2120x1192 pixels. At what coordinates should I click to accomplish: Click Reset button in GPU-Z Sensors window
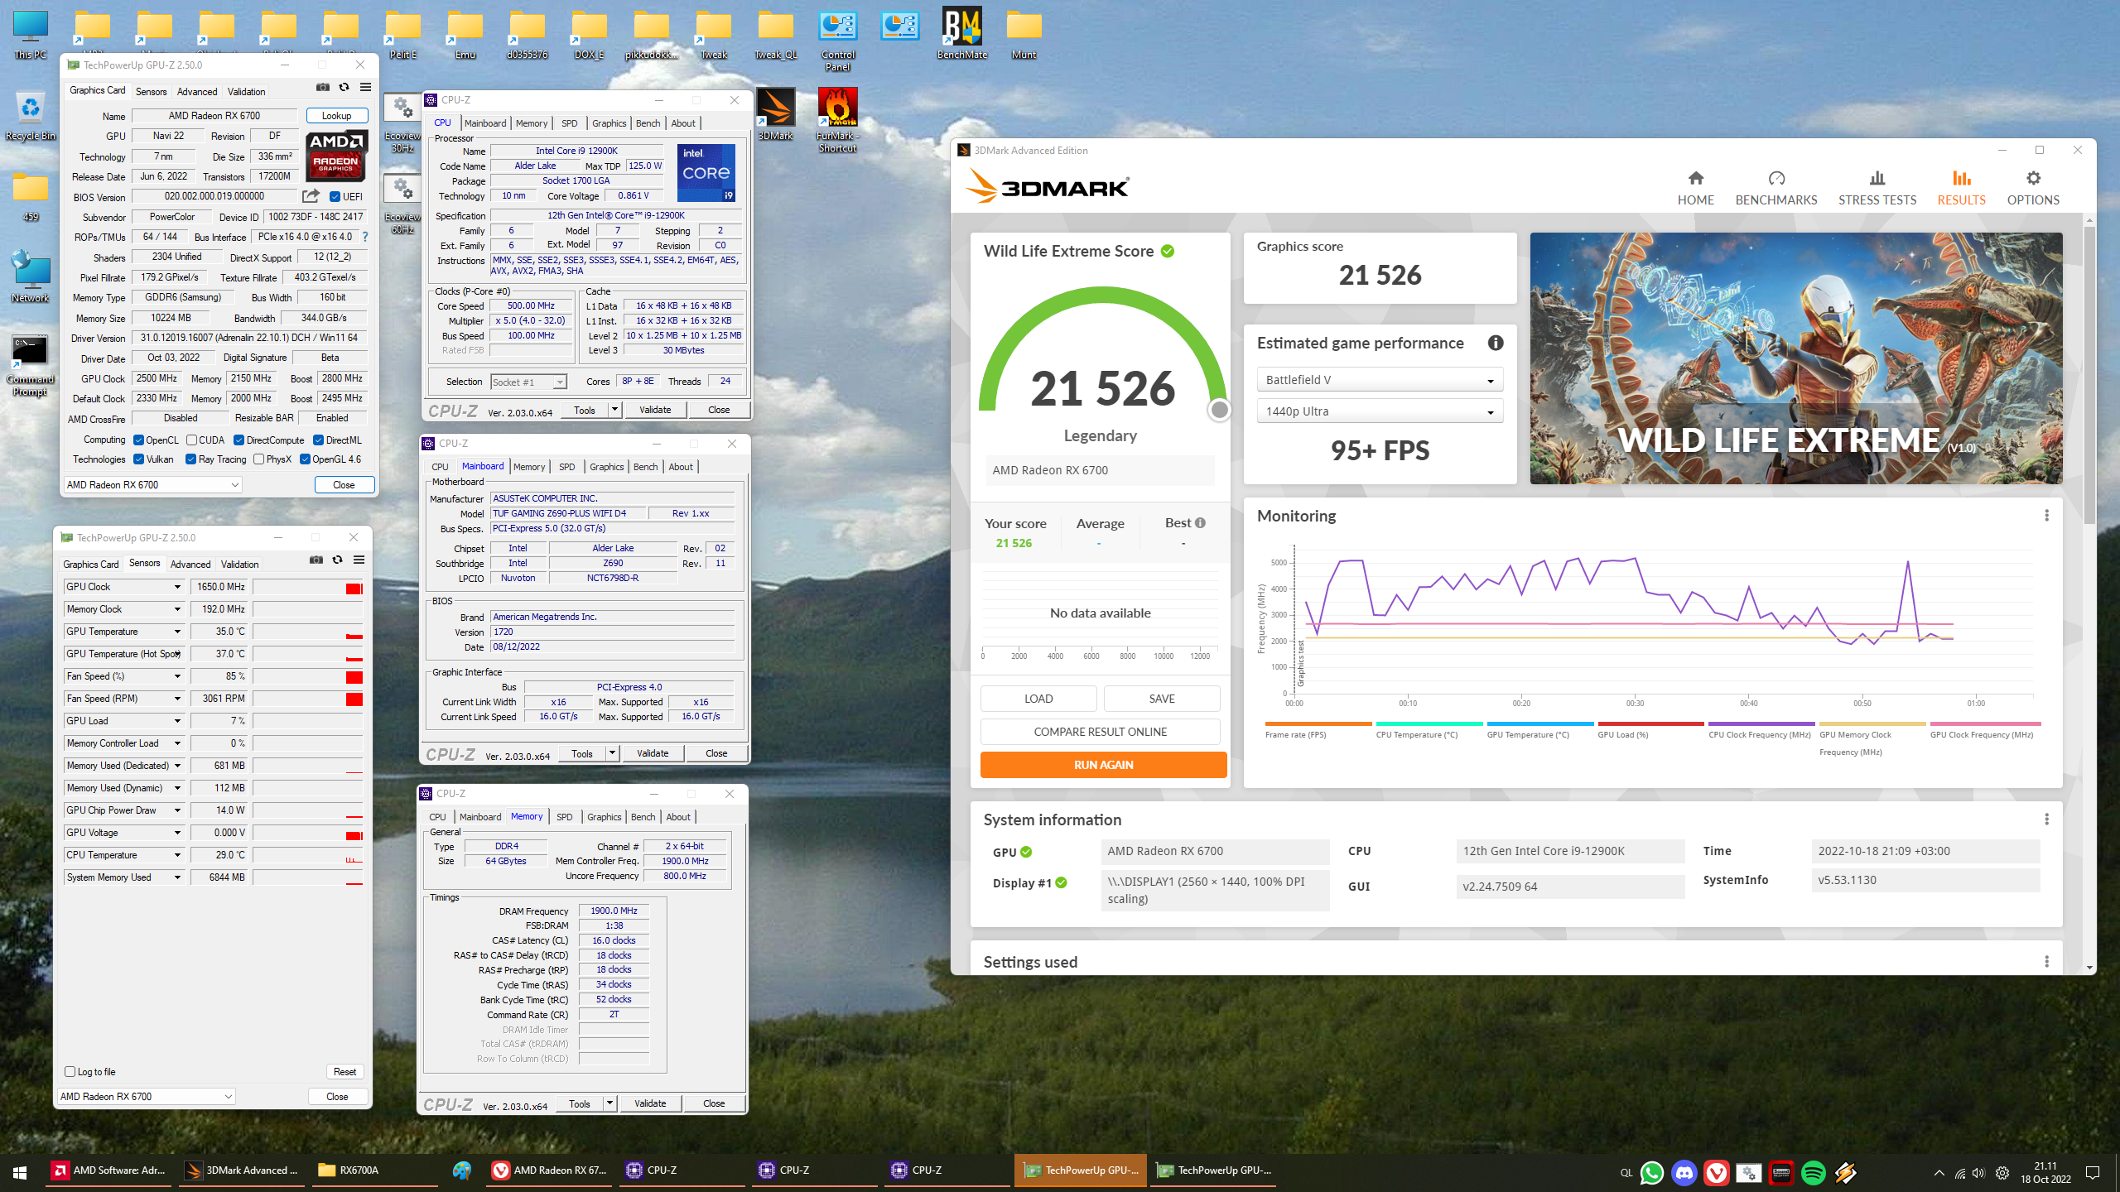344,1072
